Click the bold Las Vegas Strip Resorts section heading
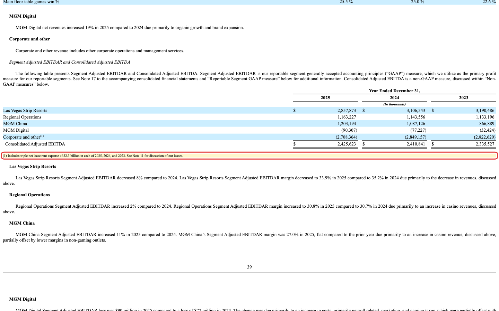This screenshot has width=499, height=311. point(33,167)
